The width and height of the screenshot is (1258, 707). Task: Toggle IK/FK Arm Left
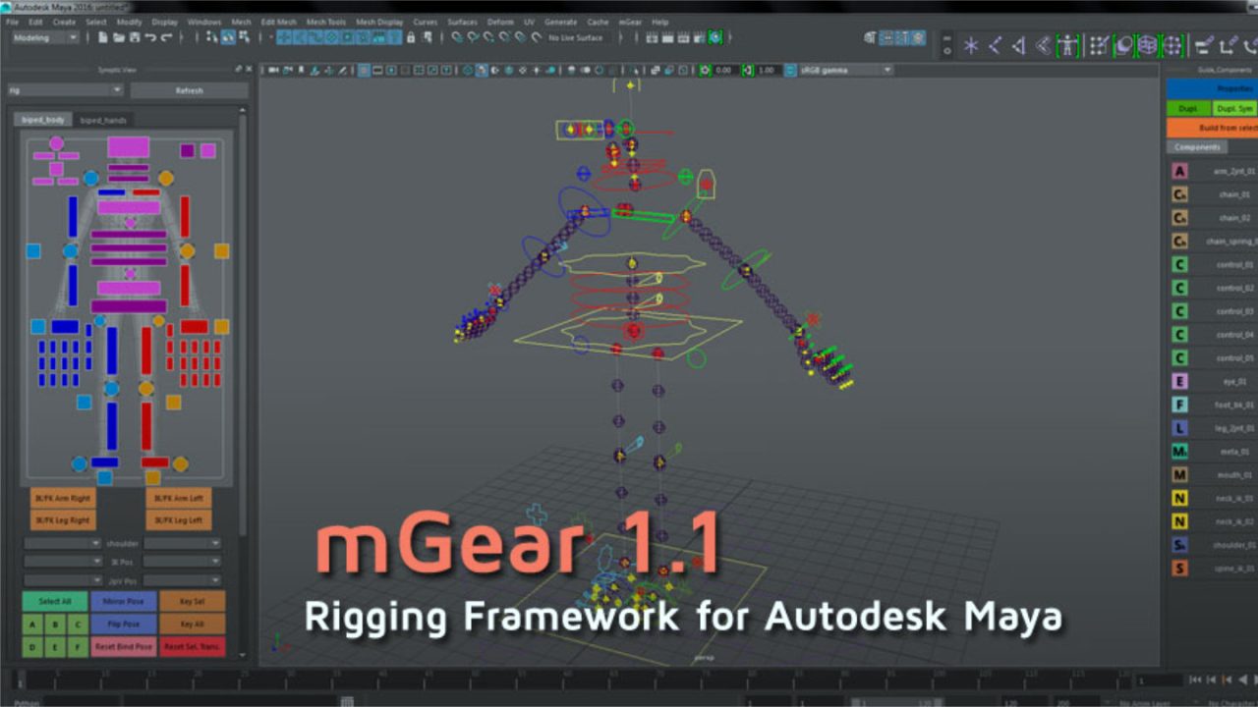179,498
